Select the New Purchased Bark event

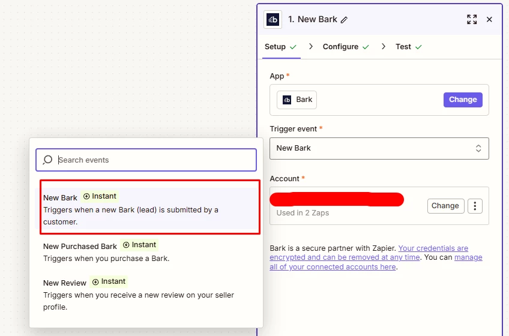[146, 251]
